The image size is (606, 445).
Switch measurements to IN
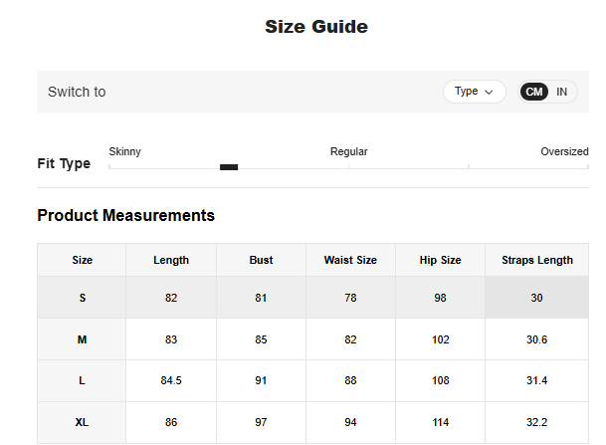(x=562, y=92)
